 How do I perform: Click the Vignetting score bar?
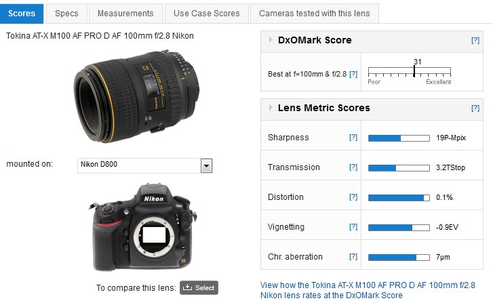pos(399,228)
